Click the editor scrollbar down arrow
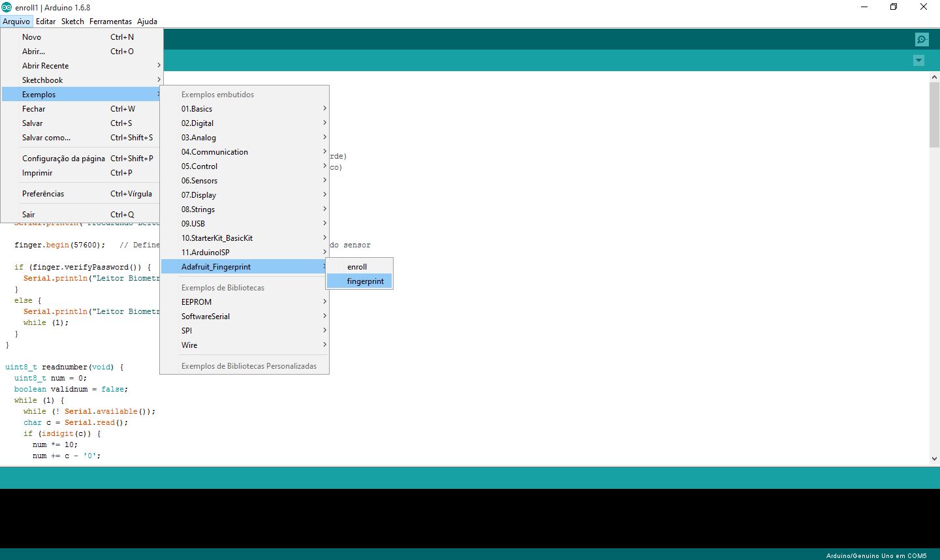Viewport: 940px width, 560px height. pos(934,459)
